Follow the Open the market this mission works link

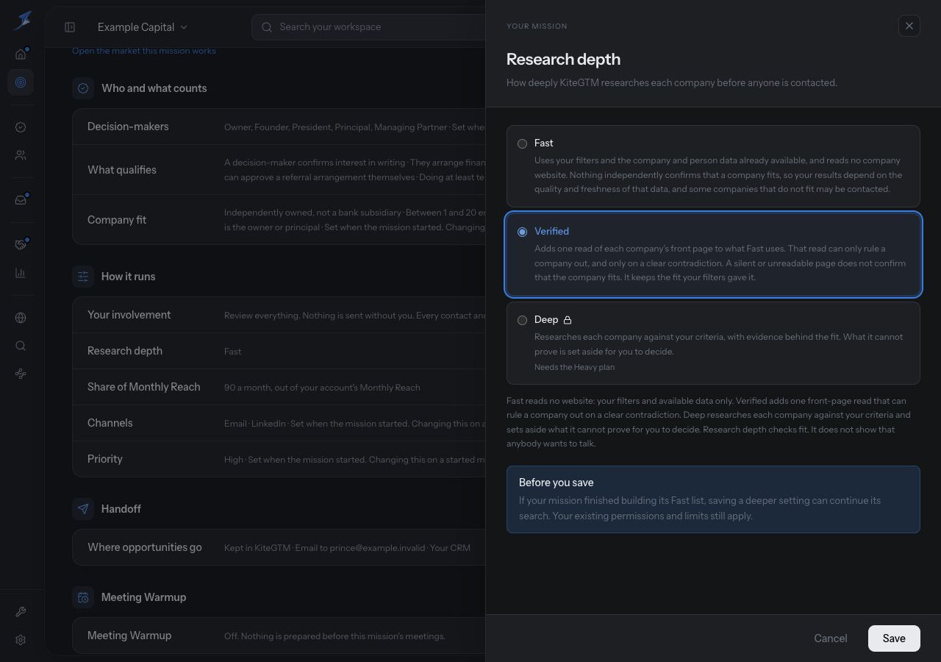[x=144, y=51]
